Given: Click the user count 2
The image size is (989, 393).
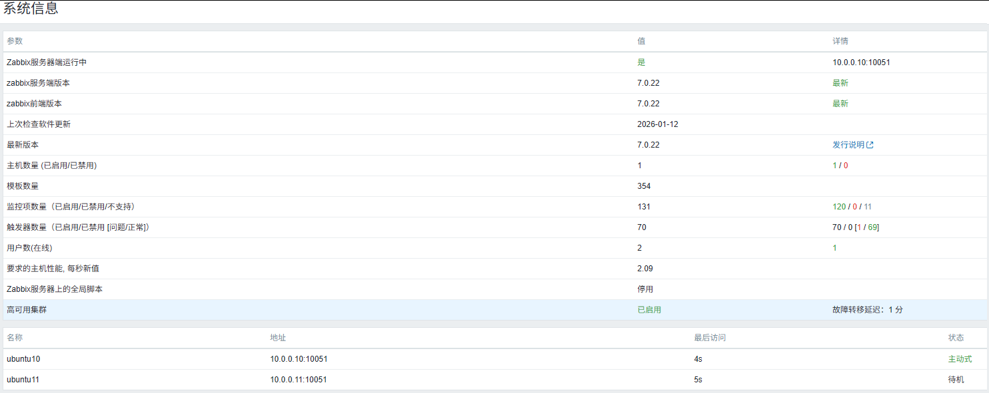Looking at the screenshot, I should click(x=640, y=248).
